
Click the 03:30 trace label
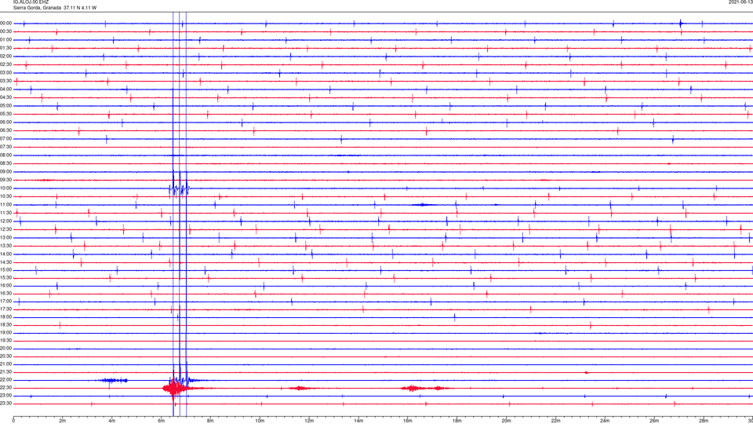6,81
